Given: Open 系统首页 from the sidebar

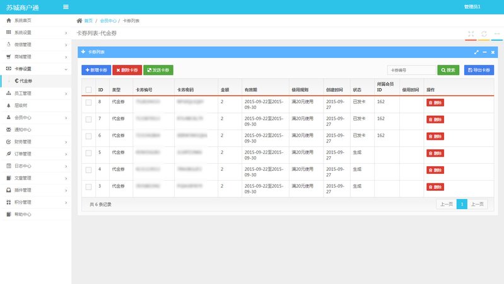Looking at the screenshot, I should (23, 21).
